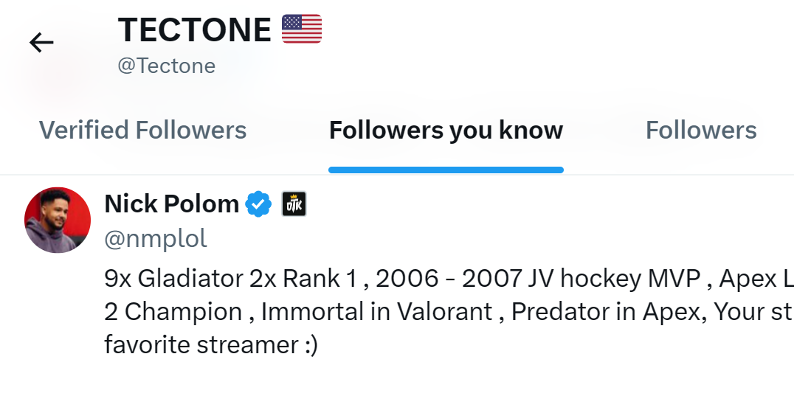Open Nick Polom's profile picture
Image resolution: width=794 pixels, height=396 pixels.
pyautogui.click(x=58, y=220)
